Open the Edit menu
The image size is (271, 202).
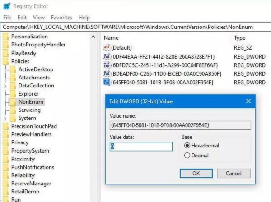point(22,18)
